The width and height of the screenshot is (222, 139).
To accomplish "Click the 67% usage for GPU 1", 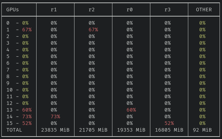I will (27, 30).
